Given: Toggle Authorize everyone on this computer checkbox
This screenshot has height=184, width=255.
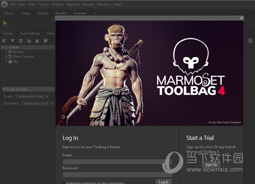Looking at the screenshot, I should [64, 183].
